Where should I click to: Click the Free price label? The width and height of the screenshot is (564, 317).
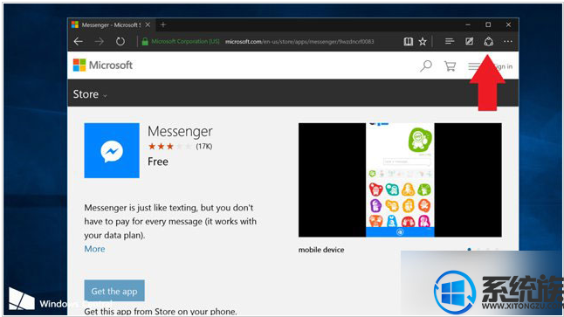158,162
